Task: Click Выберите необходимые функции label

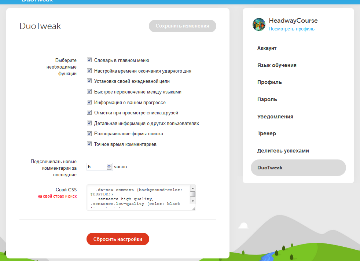Action: tap(62, 67)
